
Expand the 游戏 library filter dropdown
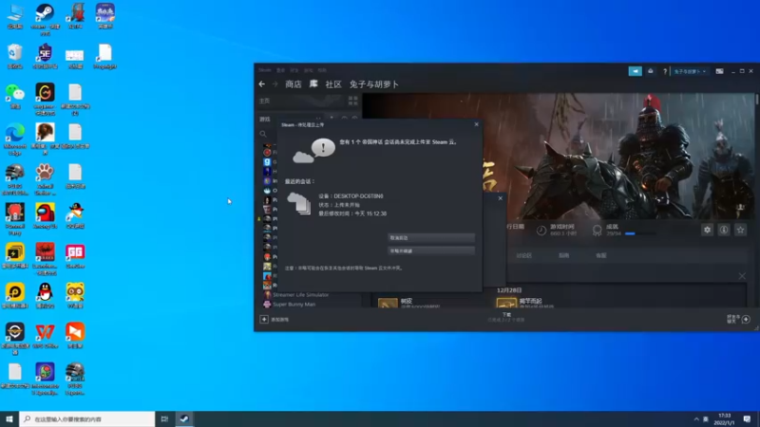pyautogui.click(x=318, y=120)
